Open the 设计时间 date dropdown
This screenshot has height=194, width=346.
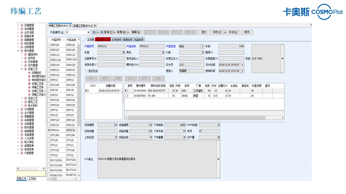coord(242,65)
